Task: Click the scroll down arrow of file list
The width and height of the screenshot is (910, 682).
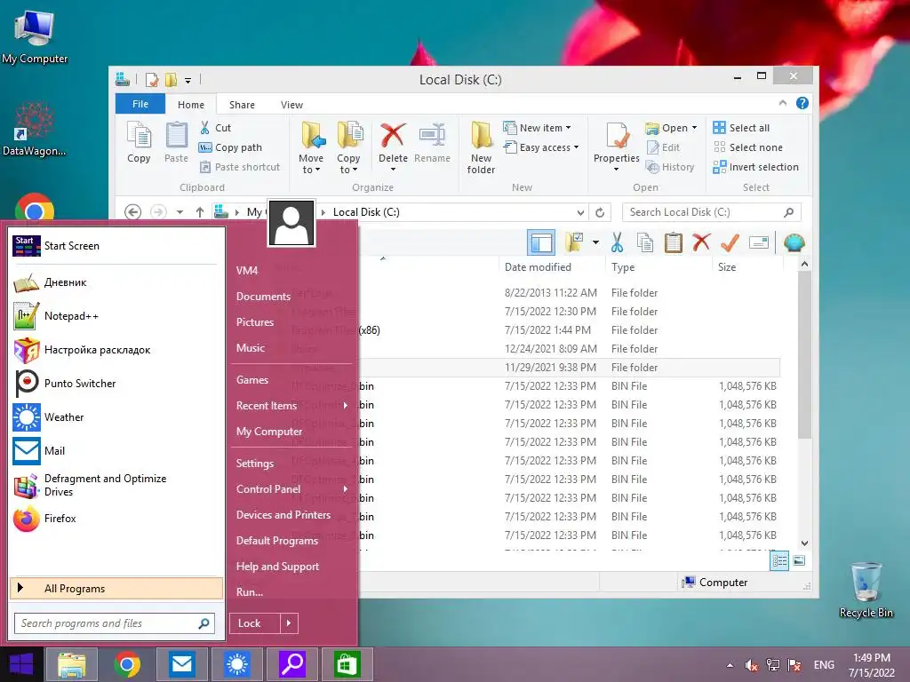Action: point(804,543)
